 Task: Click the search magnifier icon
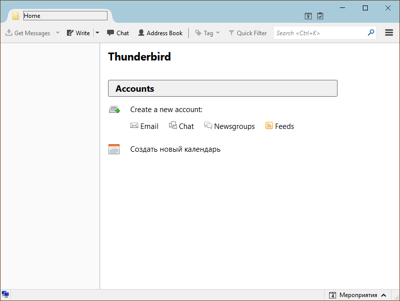(x=371, y=32)
